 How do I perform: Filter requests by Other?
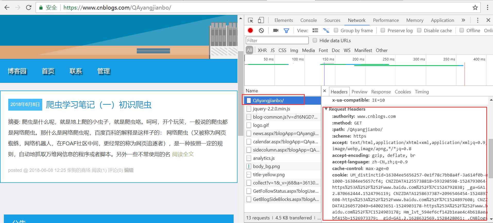382,50
